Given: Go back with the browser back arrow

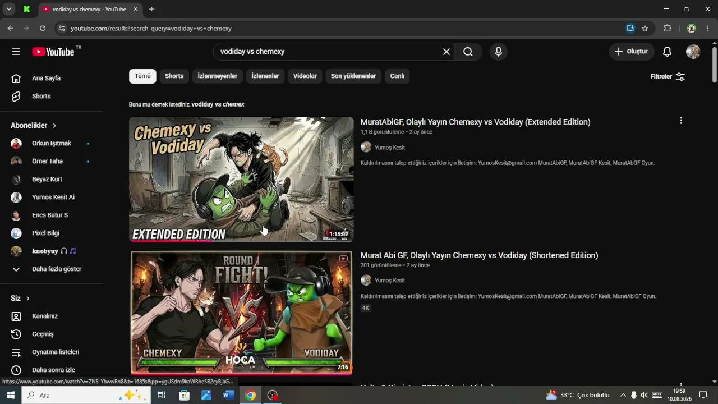Looking at the screenshot, I should point(10,28).
